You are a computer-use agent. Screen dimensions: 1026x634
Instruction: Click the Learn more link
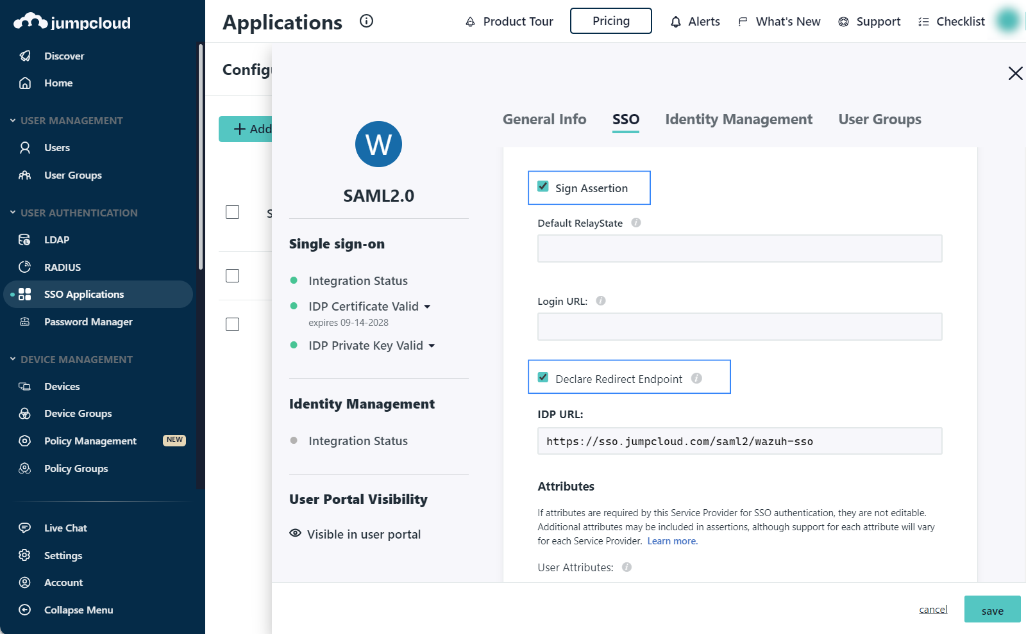click(x=672, y=541)
